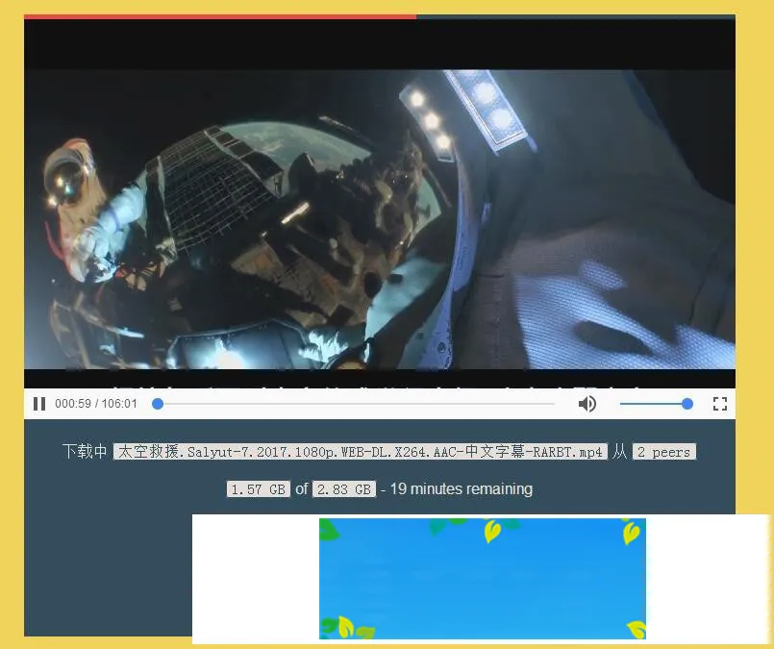Click the unfilled dark portion of top progress bar
The width and height of the screenshot is (774, 649).
point(575,16)
